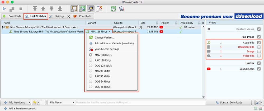Open the M4A 128 kbit/s variant dropdown

point(99,32)
